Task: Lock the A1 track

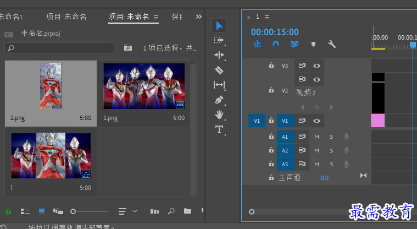Action: coord(271,136)
